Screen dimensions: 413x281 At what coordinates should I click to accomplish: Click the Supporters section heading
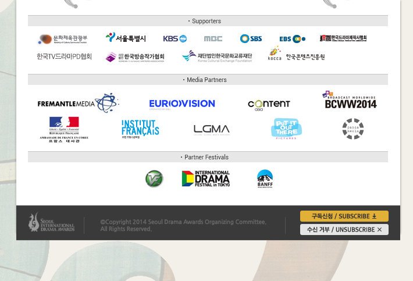coord(208,21)
